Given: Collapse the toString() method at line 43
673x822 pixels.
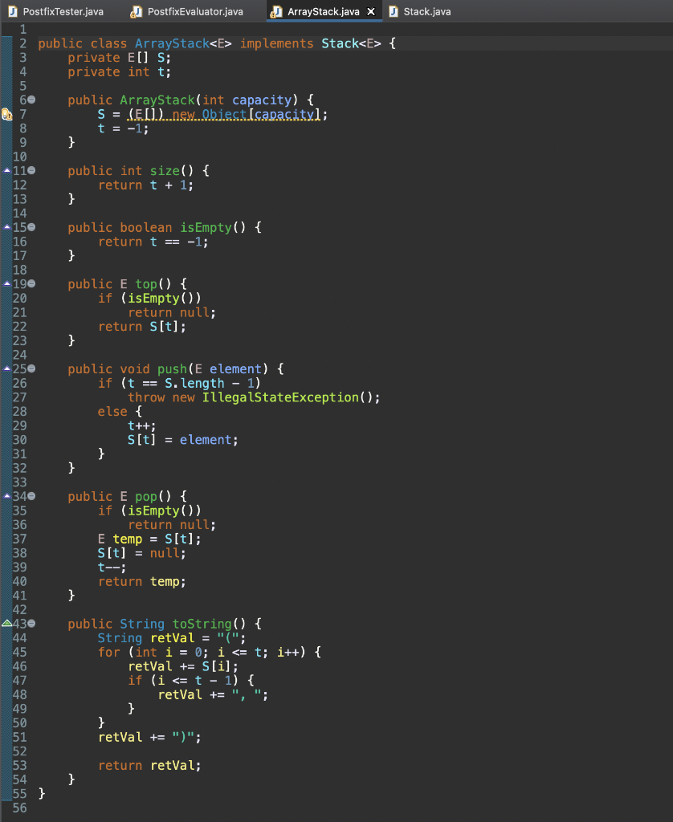Looking at the screenshot, I should [x=31, y=623].
